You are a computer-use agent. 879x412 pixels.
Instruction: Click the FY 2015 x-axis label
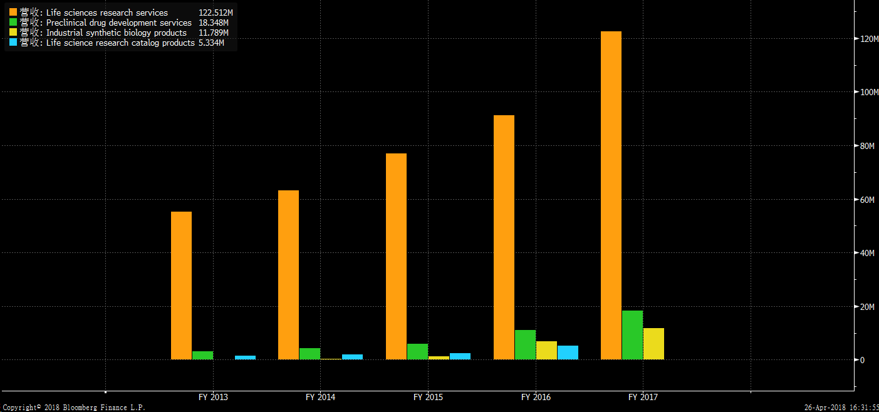(428, 397)
